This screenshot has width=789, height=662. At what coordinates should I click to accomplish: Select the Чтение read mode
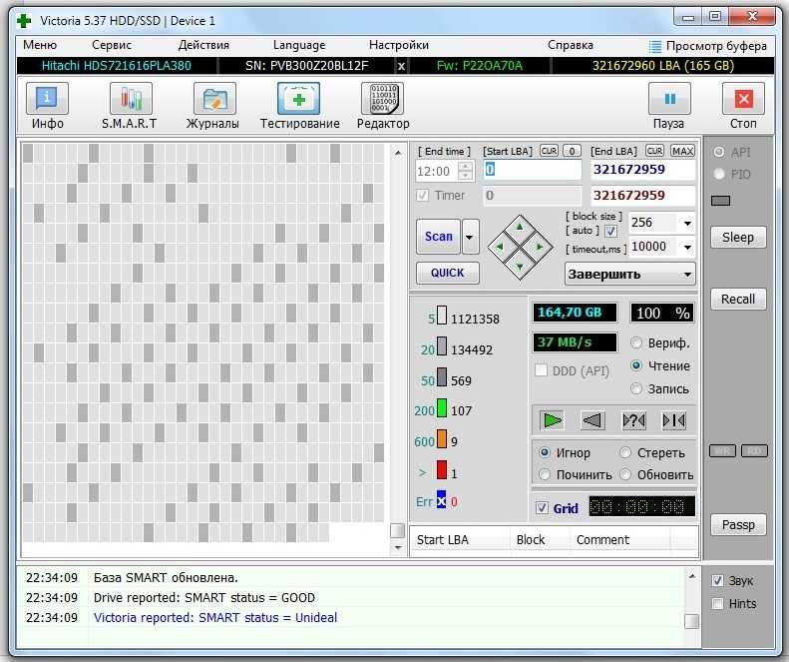tap(636, 365)
